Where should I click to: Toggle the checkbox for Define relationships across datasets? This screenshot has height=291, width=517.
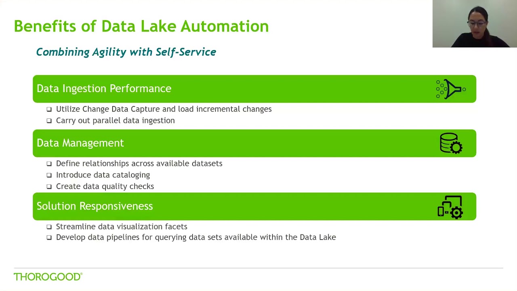[49, 164]
